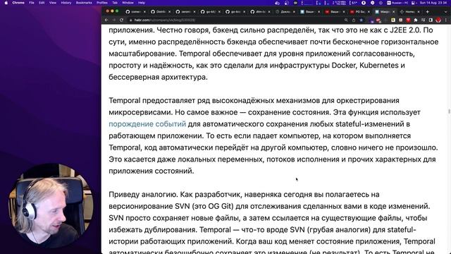Screen dimensions: 451x254
Task: Switch to first GitHub tab
Action: (x=136, y=11)
